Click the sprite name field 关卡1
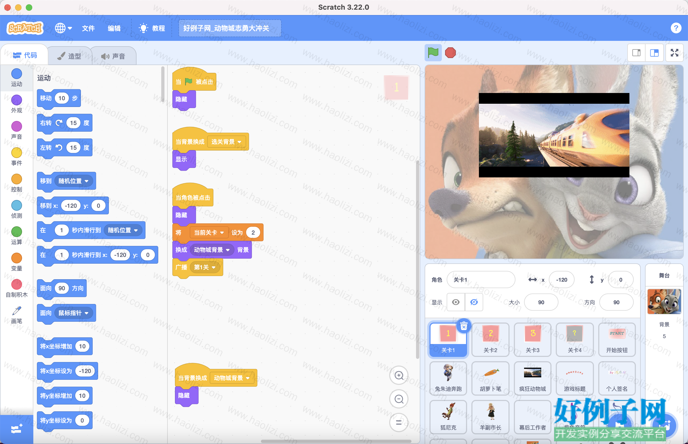This screenshot has height=444, width=688. (x=481, y=280)
